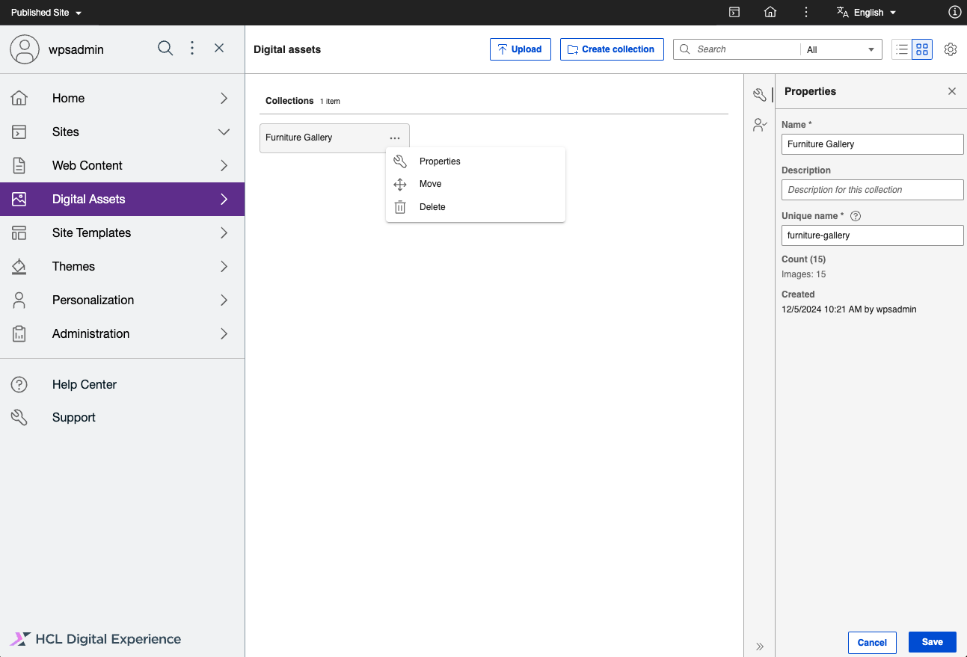Screen dimensions: 967x657
Task: Select Move from the context menu
Action: click(x=430, y=184)
